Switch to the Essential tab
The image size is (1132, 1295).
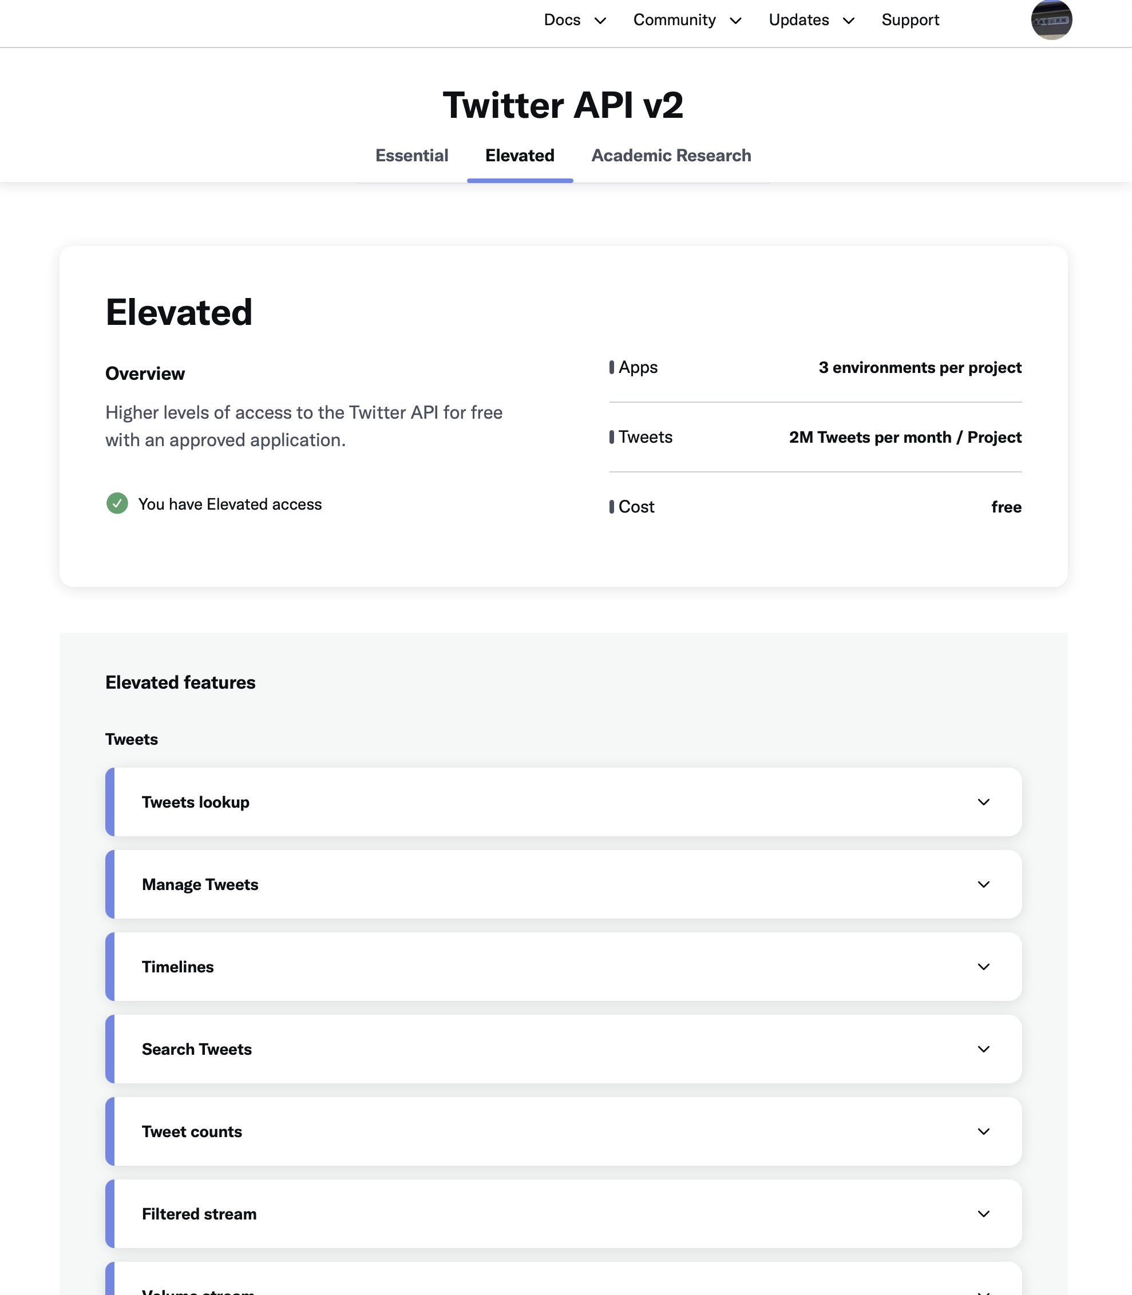pos(411,156)
